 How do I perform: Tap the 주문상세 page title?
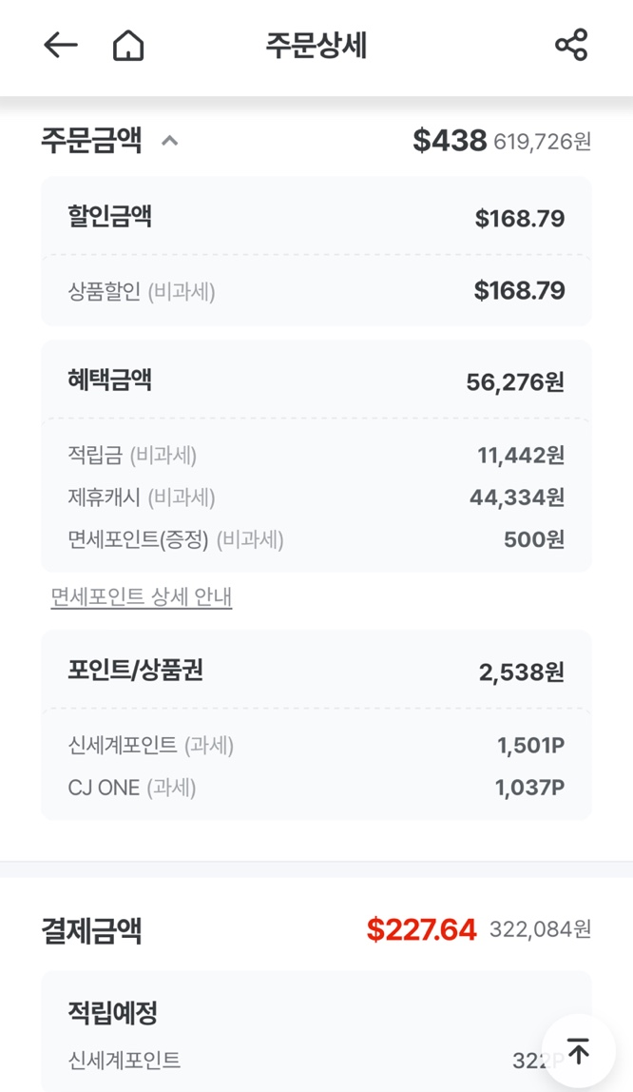pos(316,45)
